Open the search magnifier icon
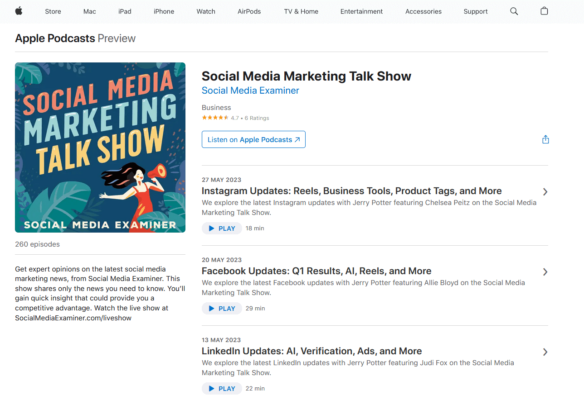The image size is (584, 400). (514, 11)
